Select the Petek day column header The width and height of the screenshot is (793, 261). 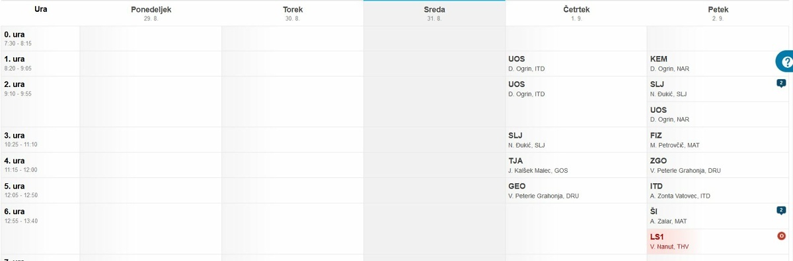click(718, 13)
